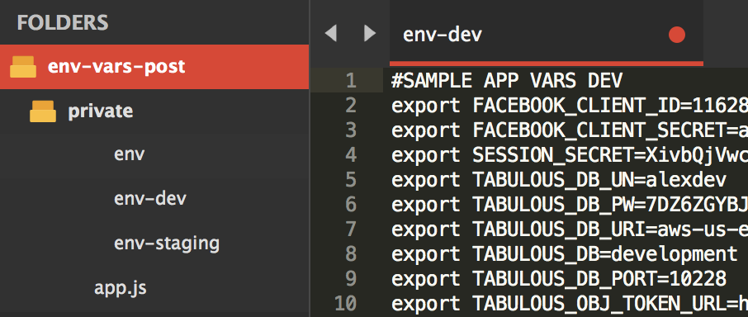Click line number 1 in gutter
The height and width of the screenshot is (317, 748).
click(351, 81)
